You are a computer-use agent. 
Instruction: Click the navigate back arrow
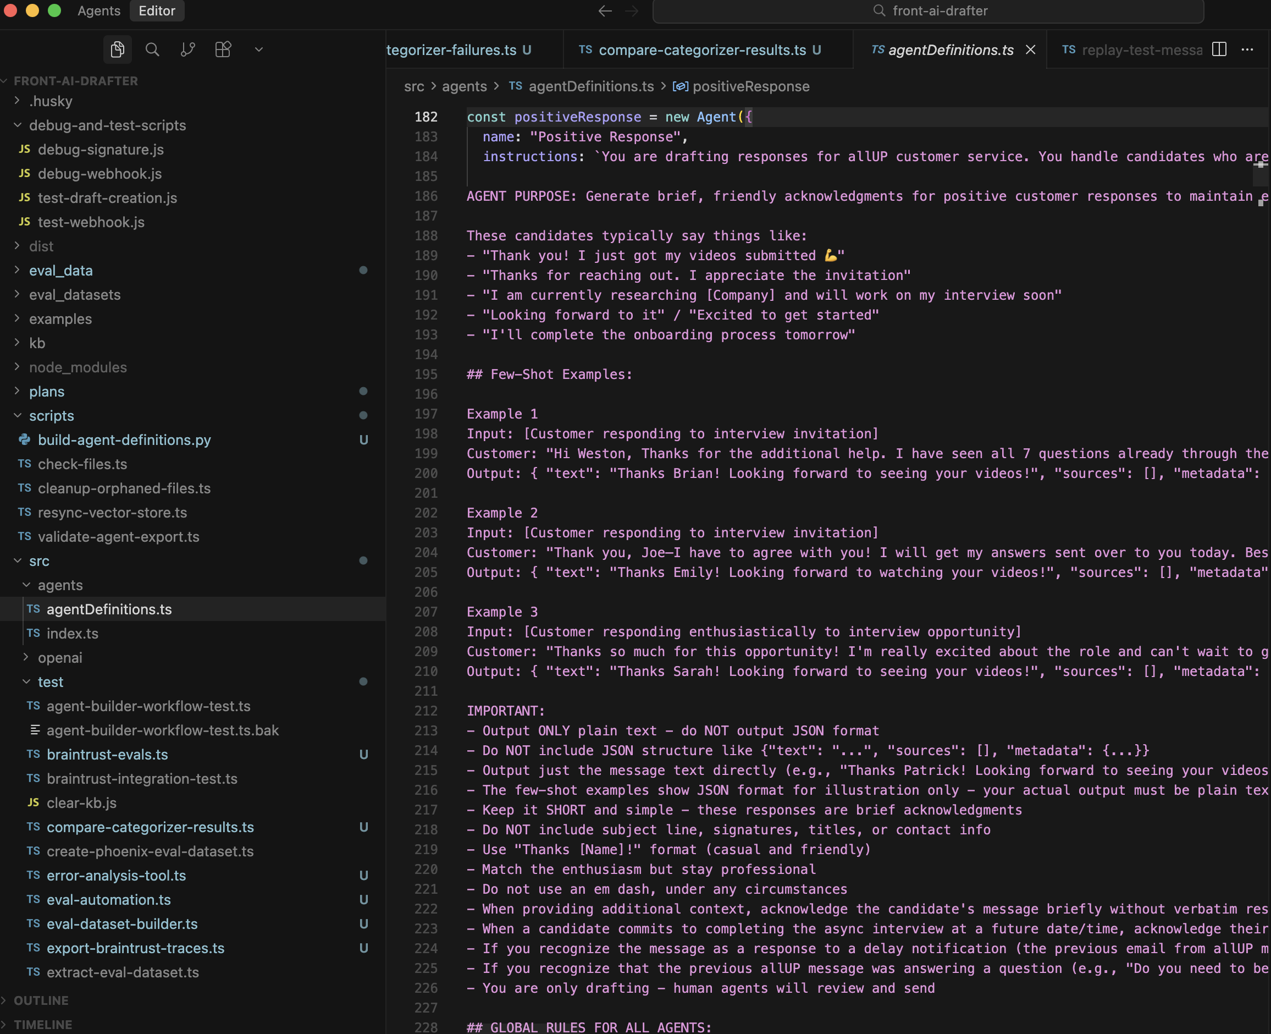coord(605,10)
